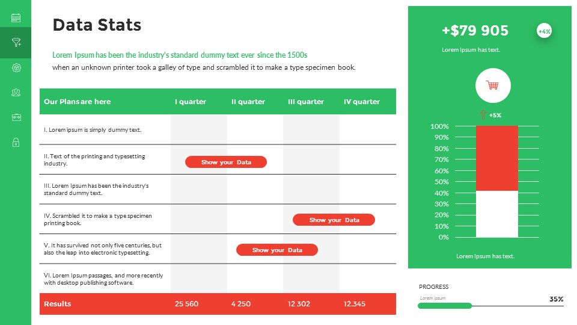This screenshot has width=577, height=325.
Task: Click the red upward arrow icon
Action: click(x=482, y=114)
